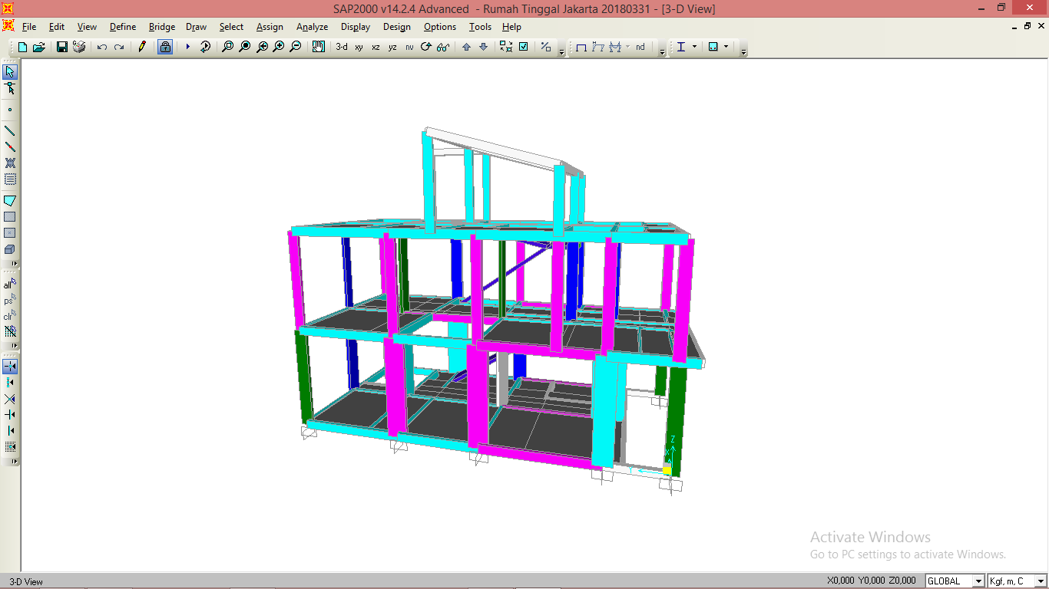Viewport: 1049px width, 589px height.
Task: Click the nd show undeformed shape button
Action: click(640, 48)
